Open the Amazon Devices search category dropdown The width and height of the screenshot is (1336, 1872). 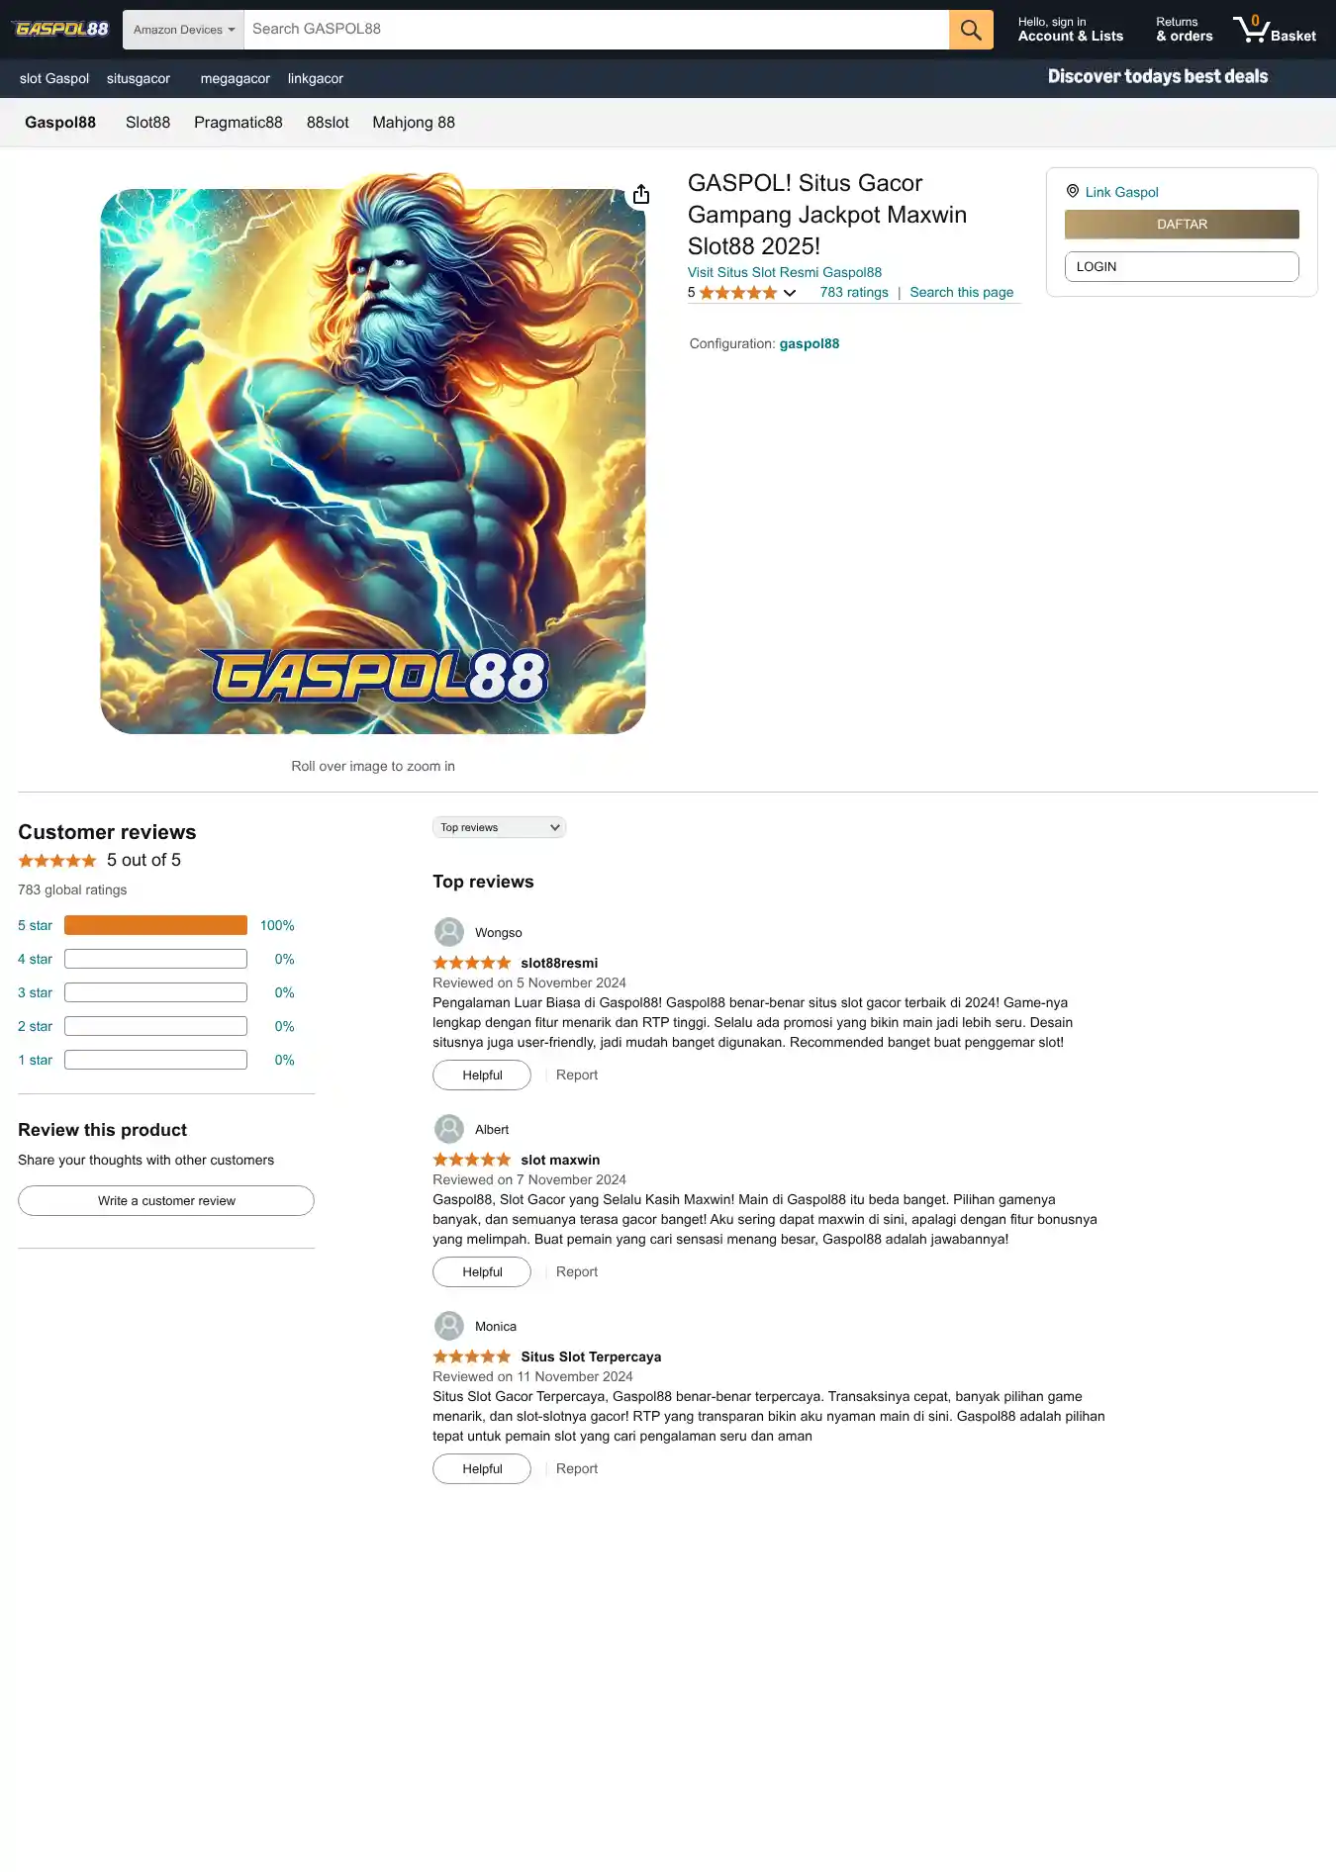point(184,30)
